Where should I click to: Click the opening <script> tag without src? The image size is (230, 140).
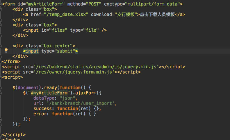(x=13, y=77)
